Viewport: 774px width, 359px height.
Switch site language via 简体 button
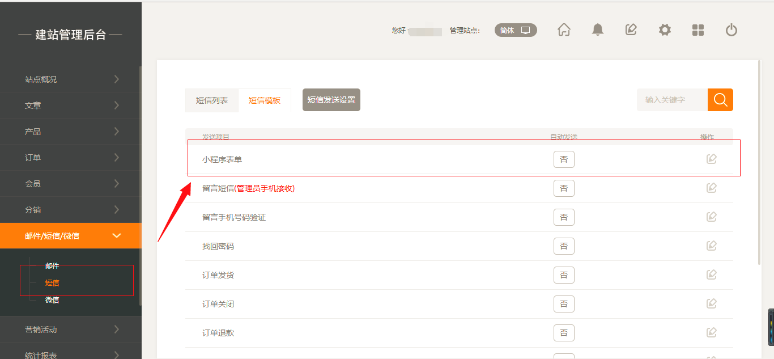516,31
